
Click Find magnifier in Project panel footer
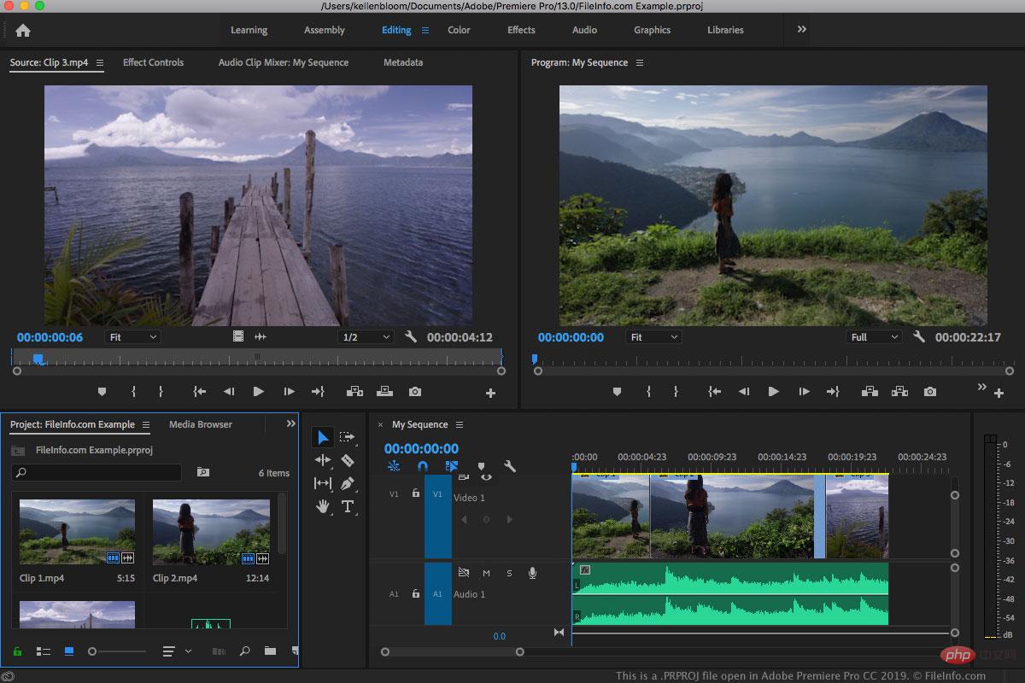(x=244, y=651)
